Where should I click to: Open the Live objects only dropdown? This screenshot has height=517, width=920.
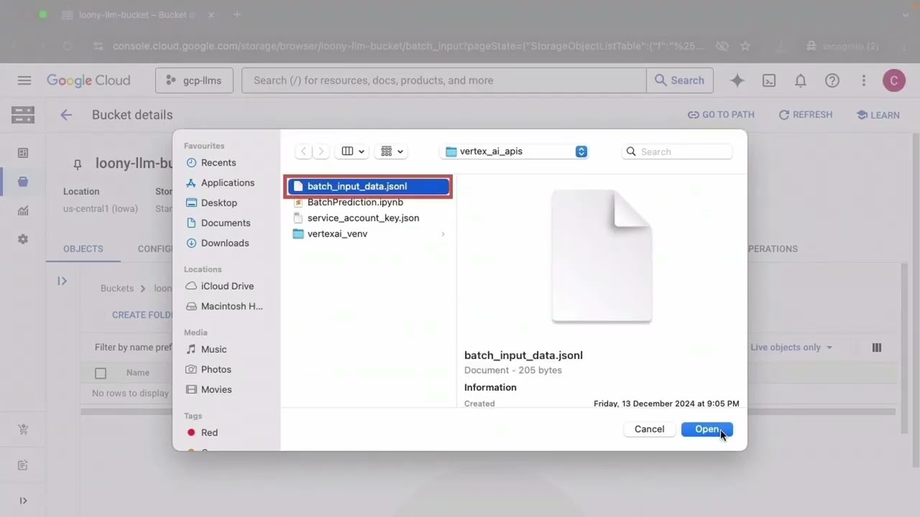(x=791, y=348)
